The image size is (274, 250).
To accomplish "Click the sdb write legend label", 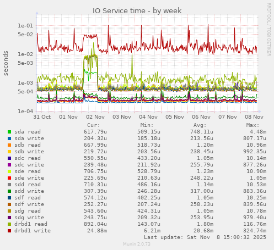I will [29, 152].
